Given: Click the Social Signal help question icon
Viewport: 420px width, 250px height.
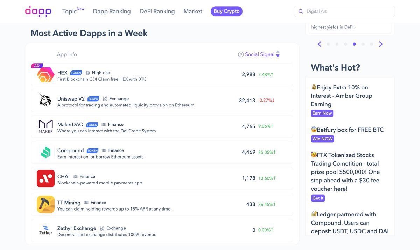Looking at the screenshot, I should click(241, 54).
